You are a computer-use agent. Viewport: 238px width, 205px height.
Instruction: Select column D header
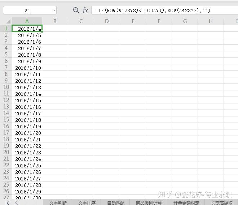[x=107, y=21]
